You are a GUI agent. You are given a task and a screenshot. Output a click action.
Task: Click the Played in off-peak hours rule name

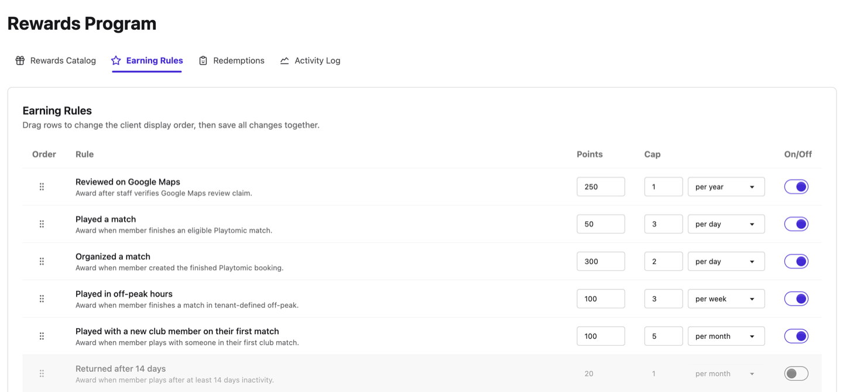[124, 294]
